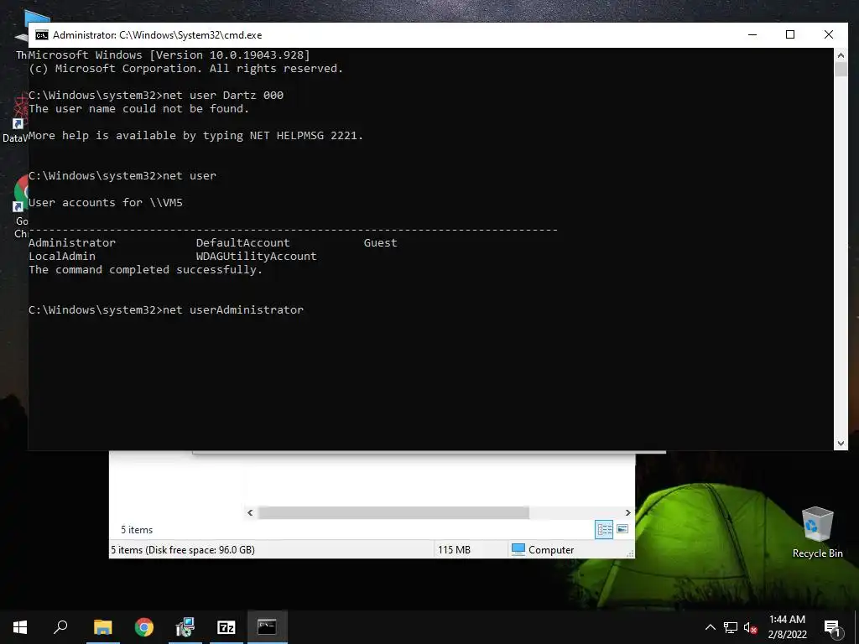Click the 'net user Dartz 000' command line
This screenshot has height=644, width=859.
pos(156,96)
